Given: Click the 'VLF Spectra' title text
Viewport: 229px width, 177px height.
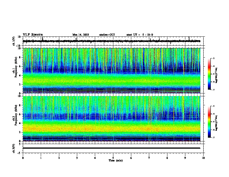Looking at the screenshot, I should (x=33, y=35).
